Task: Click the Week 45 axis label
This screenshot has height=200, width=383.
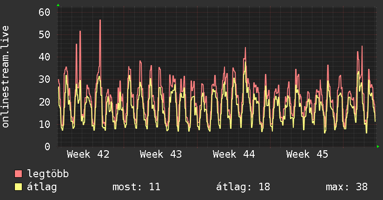Action: click(307, 154)
